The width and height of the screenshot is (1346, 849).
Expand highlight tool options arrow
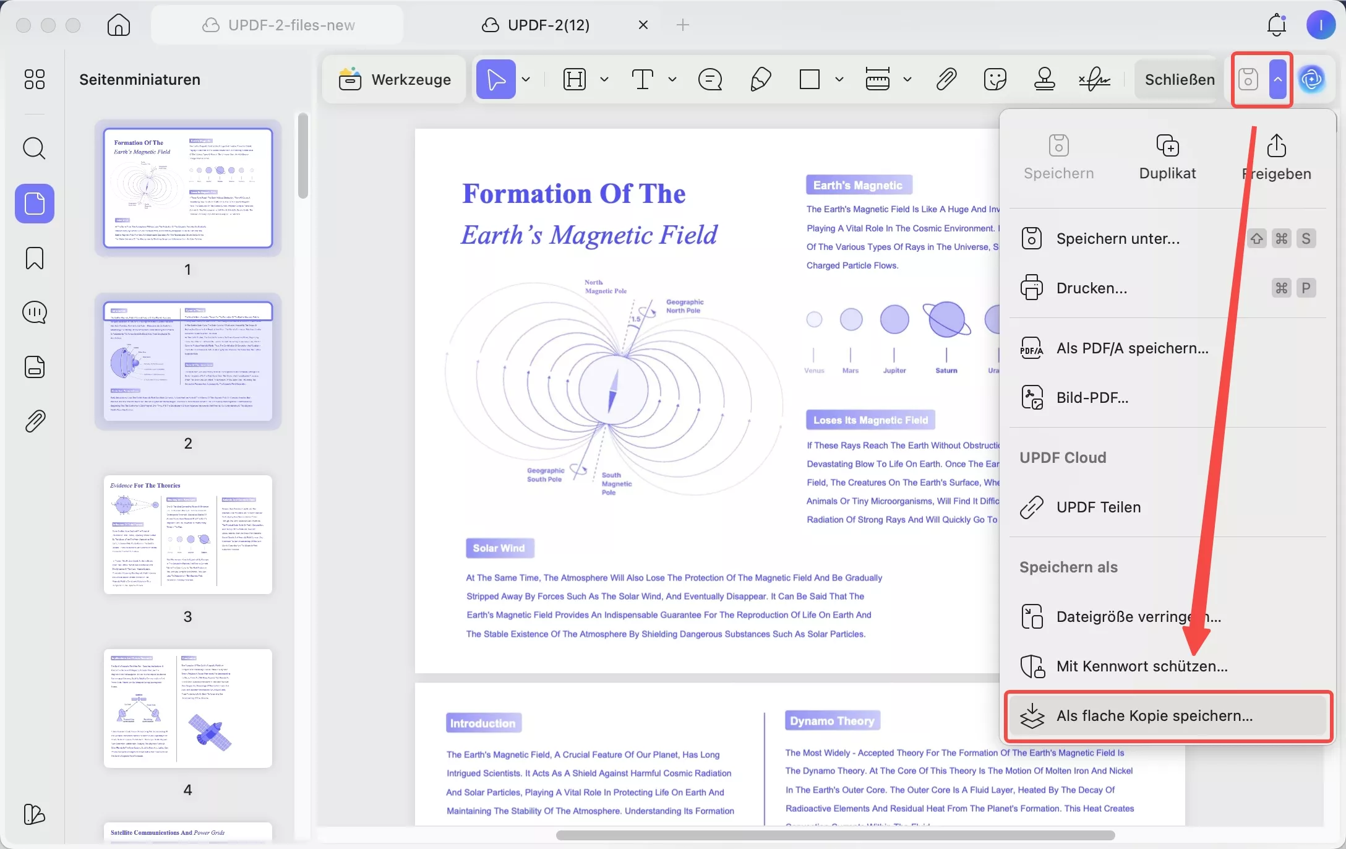pyautogui.click(x=604, y=79)
